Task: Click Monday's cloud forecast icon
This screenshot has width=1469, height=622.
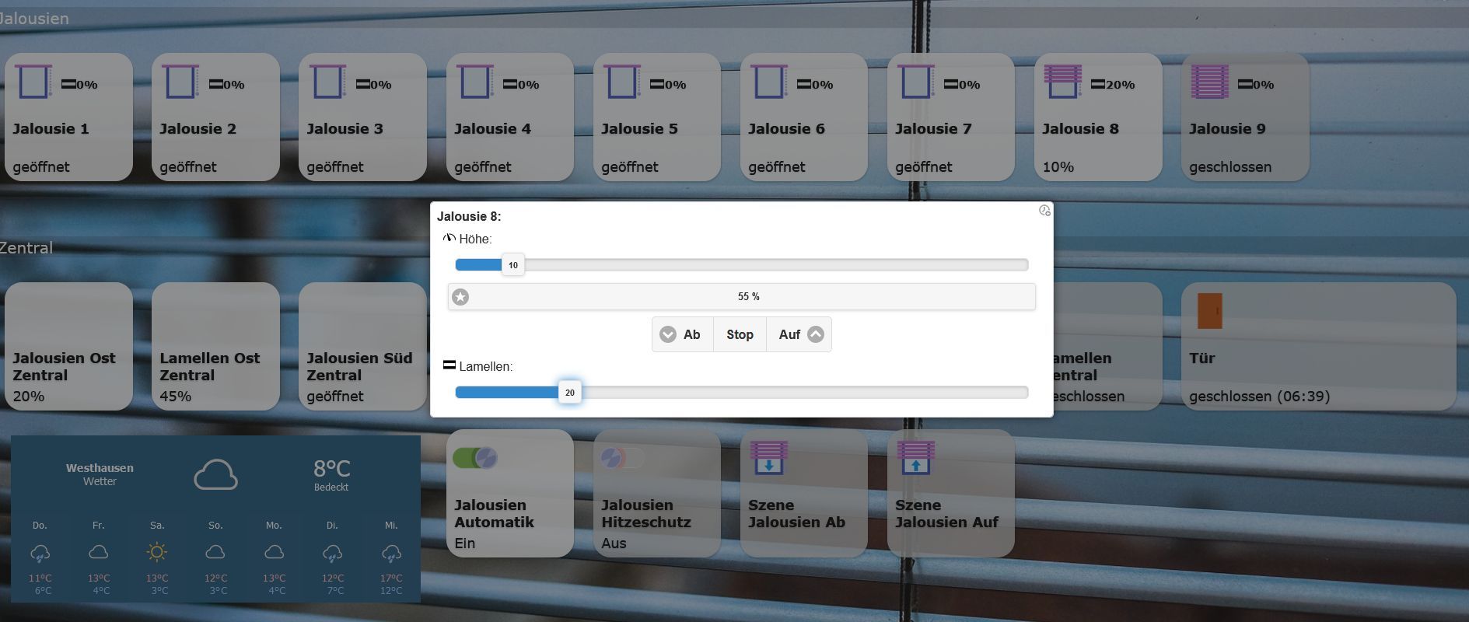Action: click(274, 552)
